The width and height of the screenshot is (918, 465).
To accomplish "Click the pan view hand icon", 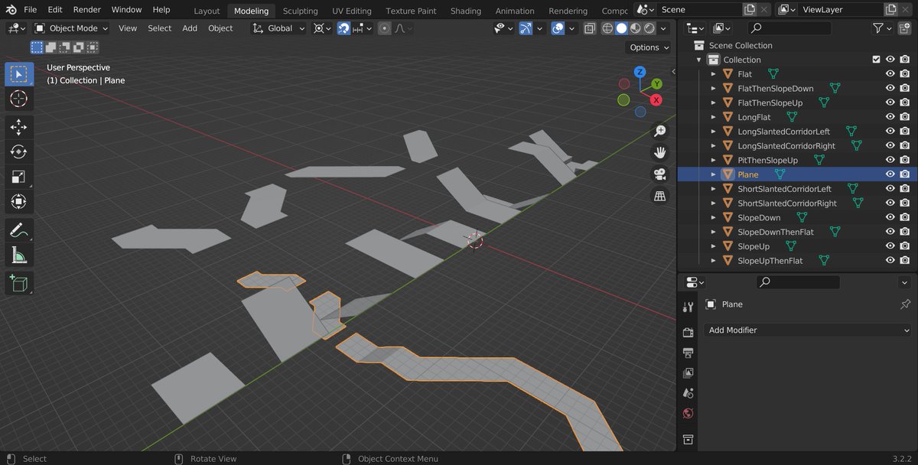I will pos(659,153).
